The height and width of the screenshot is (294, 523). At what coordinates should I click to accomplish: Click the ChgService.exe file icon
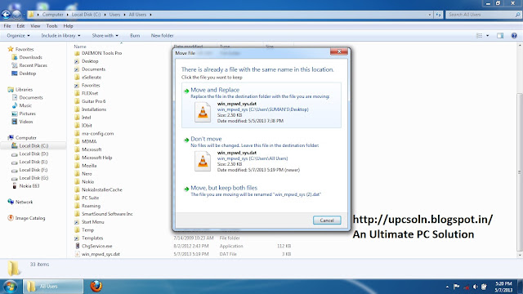77,246
